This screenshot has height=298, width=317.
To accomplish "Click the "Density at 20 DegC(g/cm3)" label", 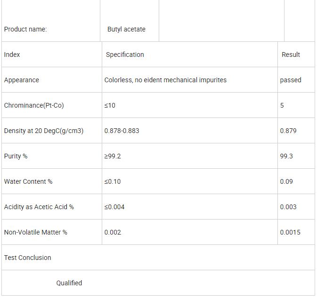I will (x=44, y=131).
